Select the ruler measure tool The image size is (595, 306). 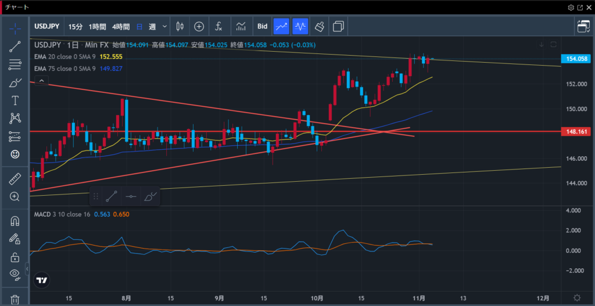click(x=15, y=179)
